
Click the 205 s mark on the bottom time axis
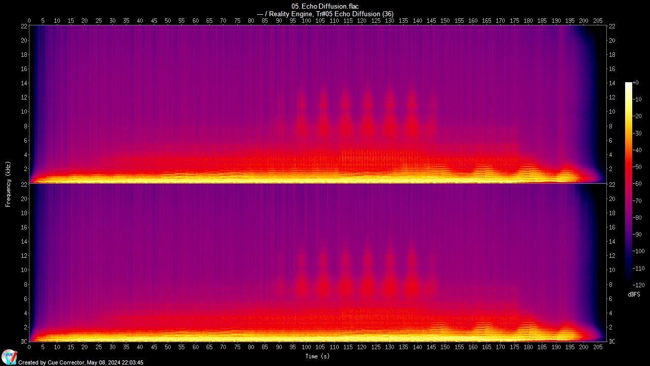(598, 348)
